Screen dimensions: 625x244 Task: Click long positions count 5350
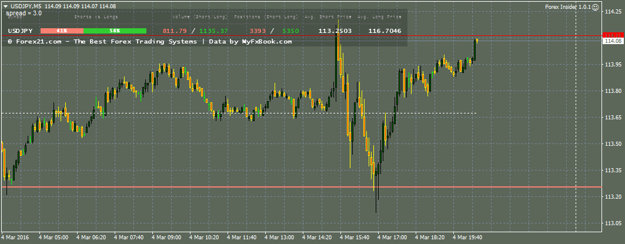click(290, 31)
